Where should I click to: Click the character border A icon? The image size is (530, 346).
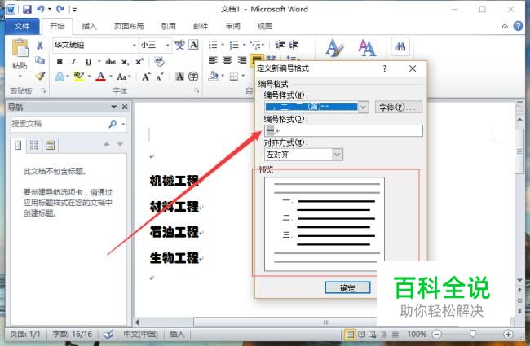[193, 45]
